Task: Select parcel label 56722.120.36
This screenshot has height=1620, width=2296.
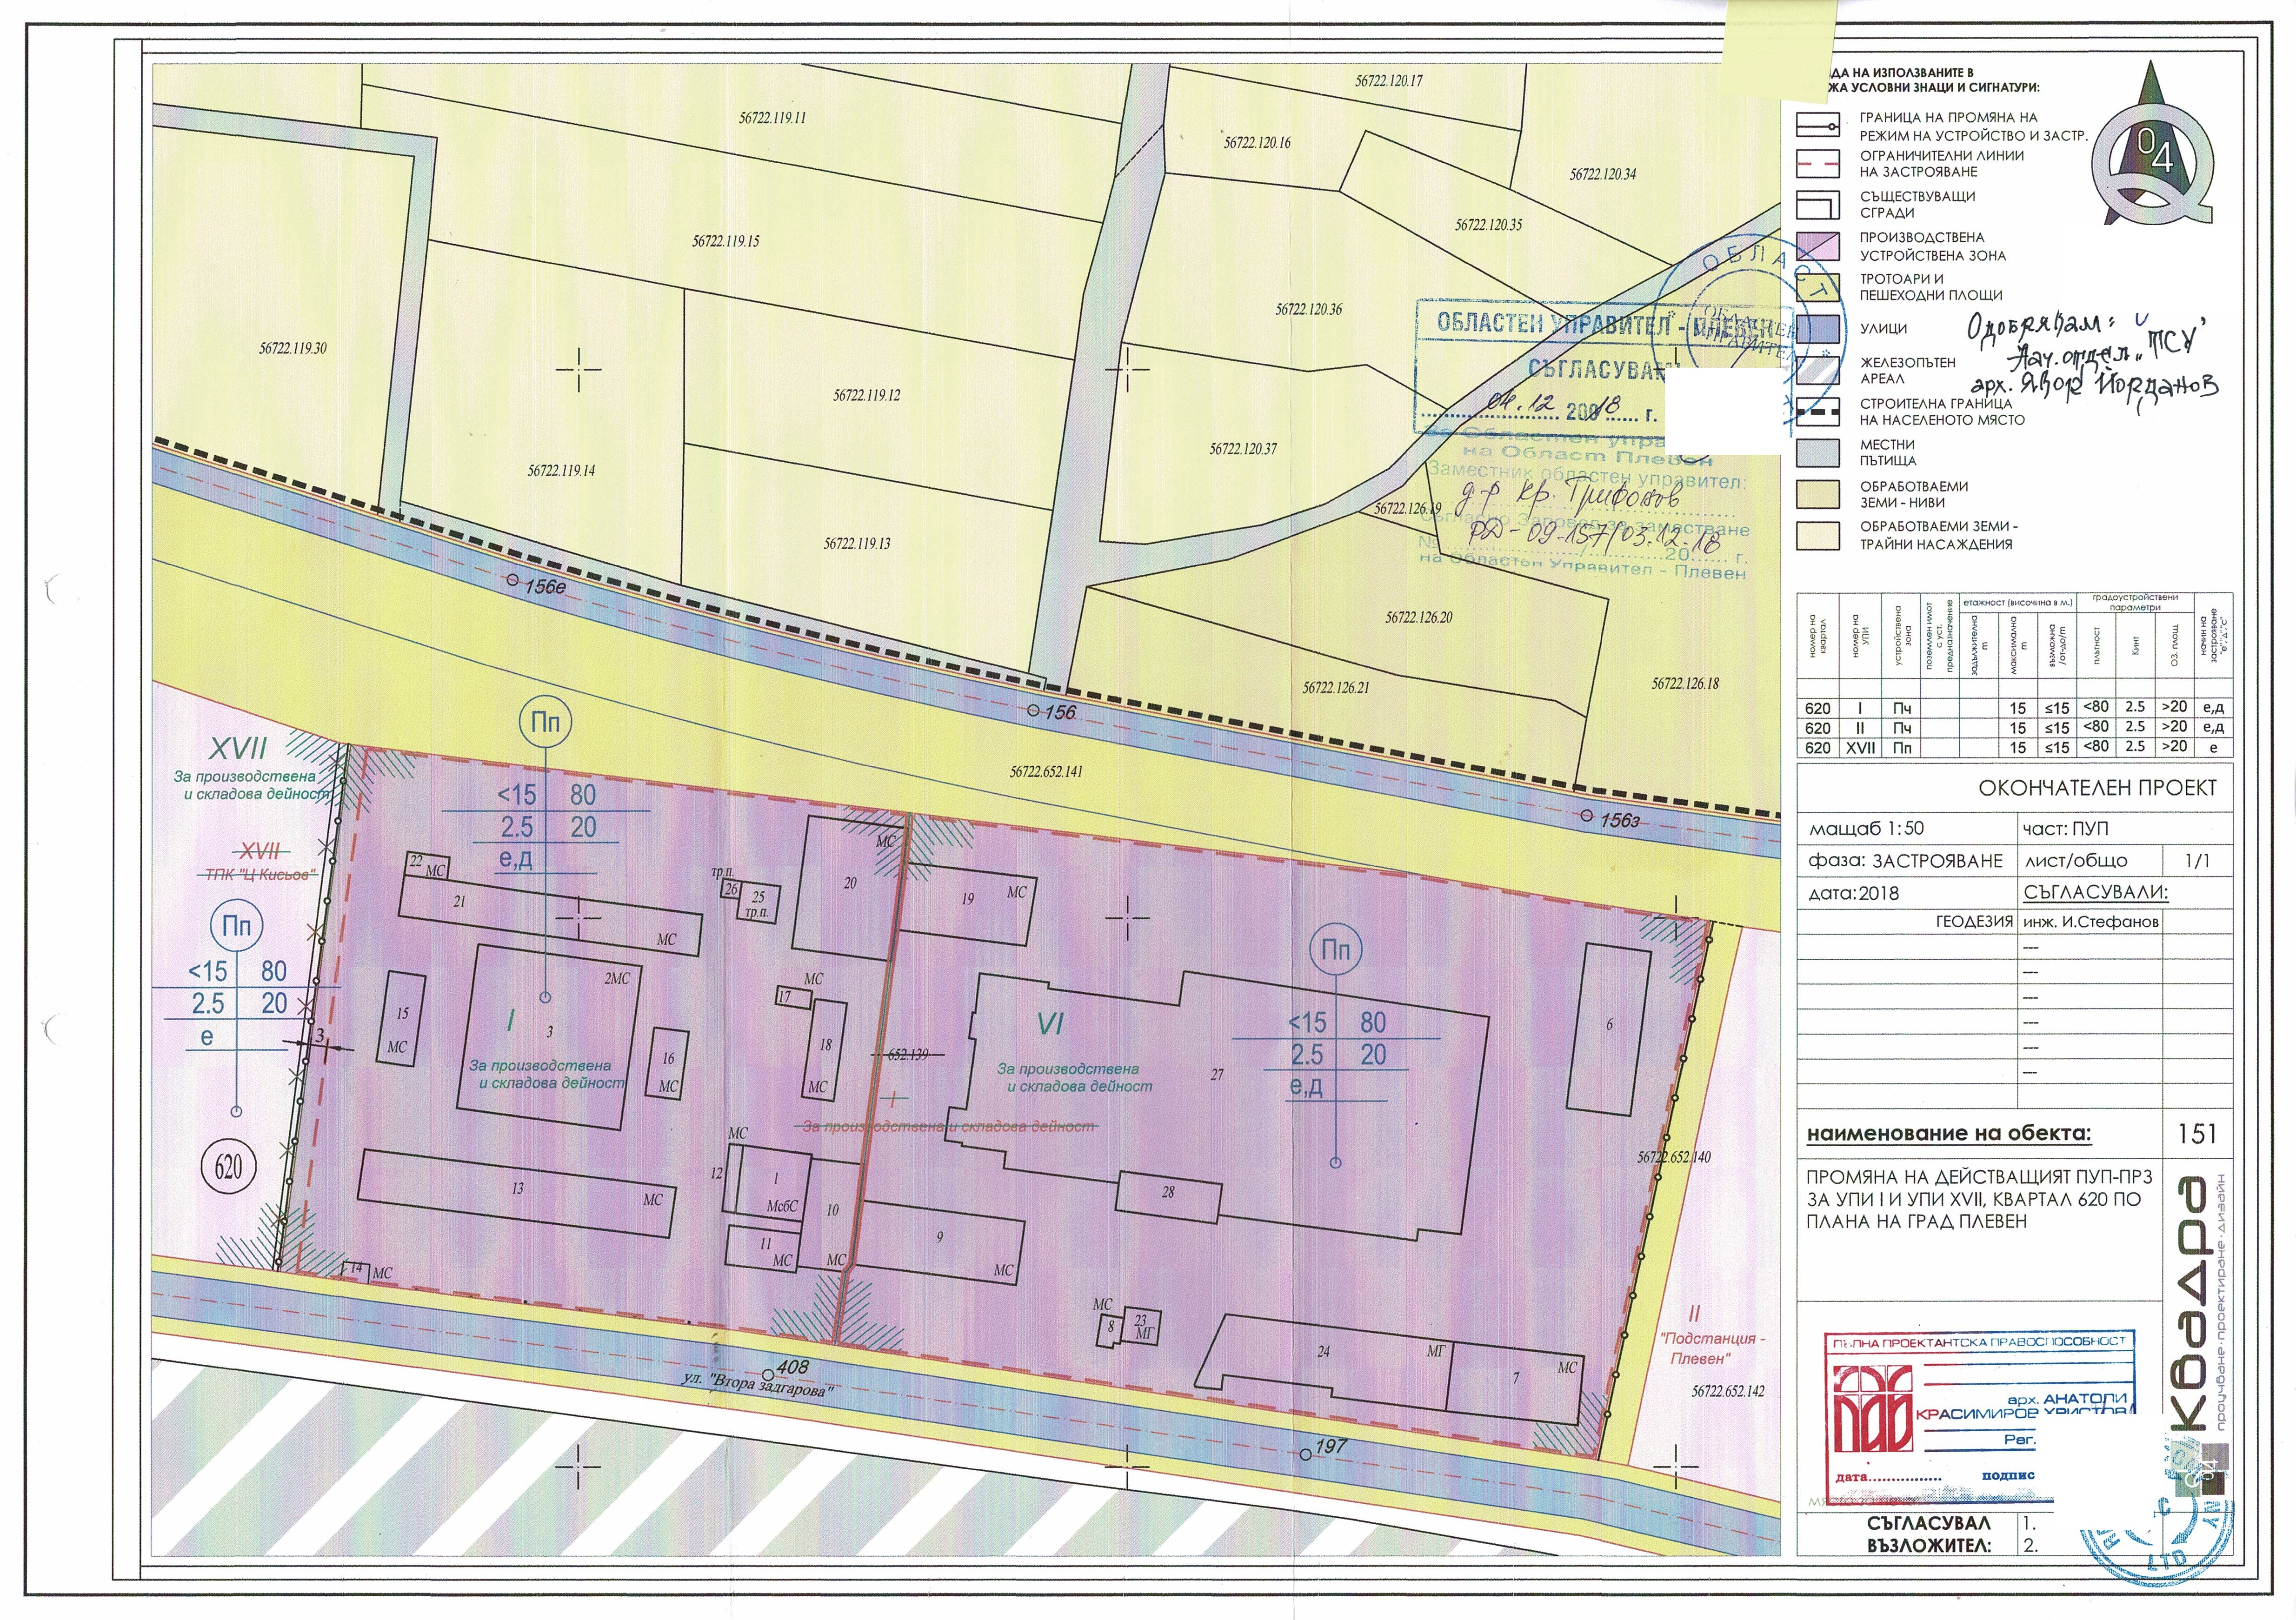Action: tap(1309, 309)
